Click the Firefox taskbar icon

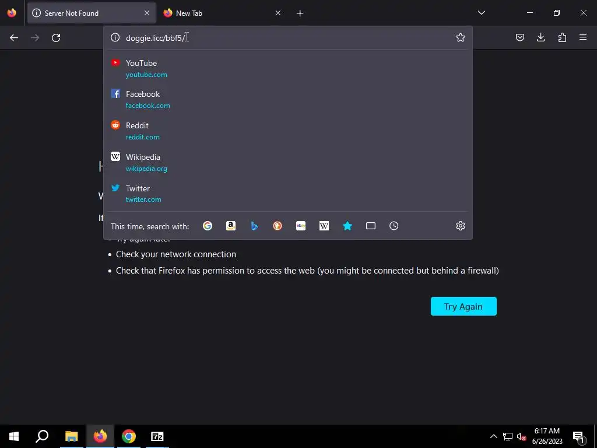pos(100,436)
